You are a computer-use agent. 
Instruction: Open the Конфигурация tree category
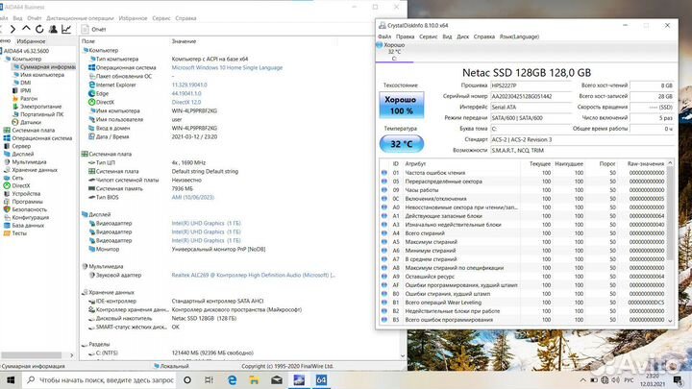click(26, 217)
